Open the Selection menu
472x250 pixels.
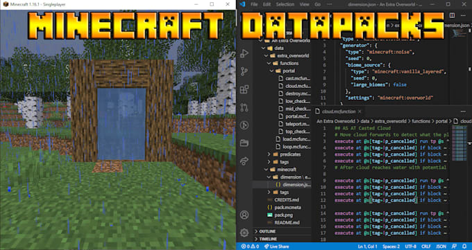coord(285,4)
